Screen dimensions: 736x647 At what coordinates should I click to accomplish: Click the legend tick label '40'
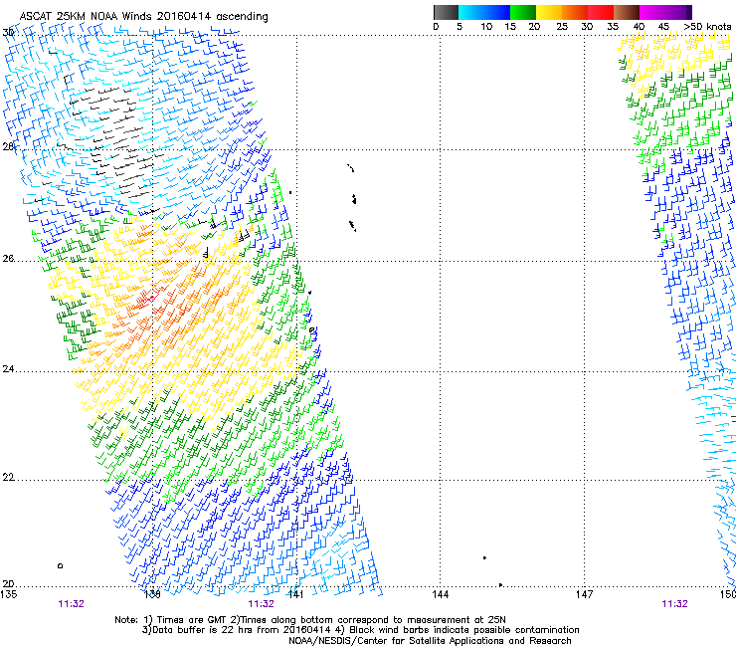pos(639,26)
